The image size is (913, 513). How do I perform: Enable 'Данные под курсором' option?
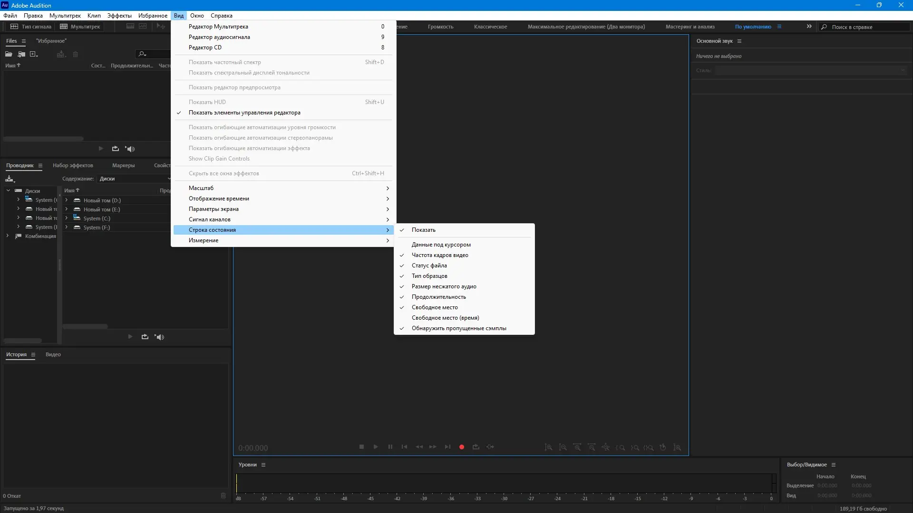pyautogui.click(x=441, y=245)
